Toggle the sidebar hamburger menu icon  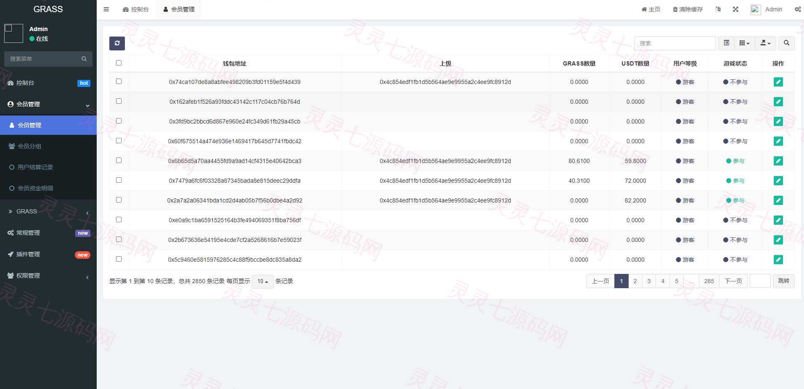point(106,9)
